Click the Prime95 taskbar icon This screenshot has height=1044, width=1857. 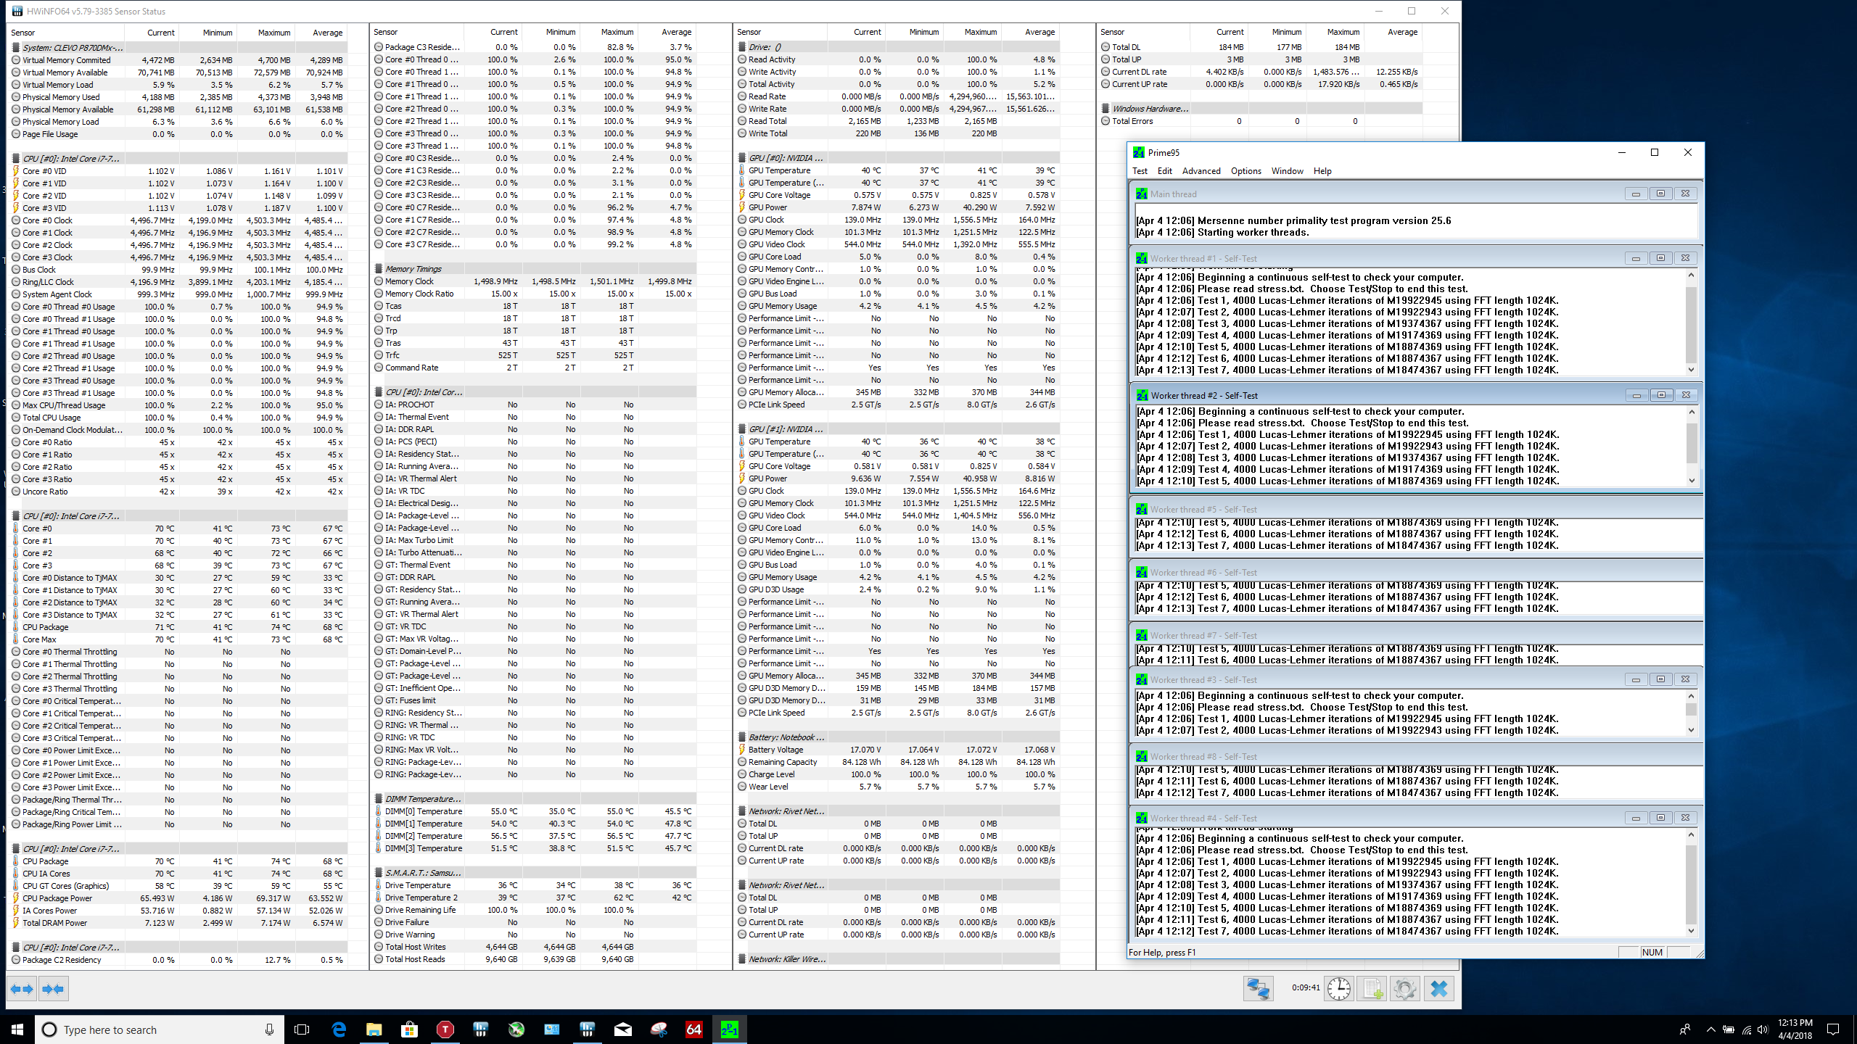pyautogui.click(x=729, y=1029)
